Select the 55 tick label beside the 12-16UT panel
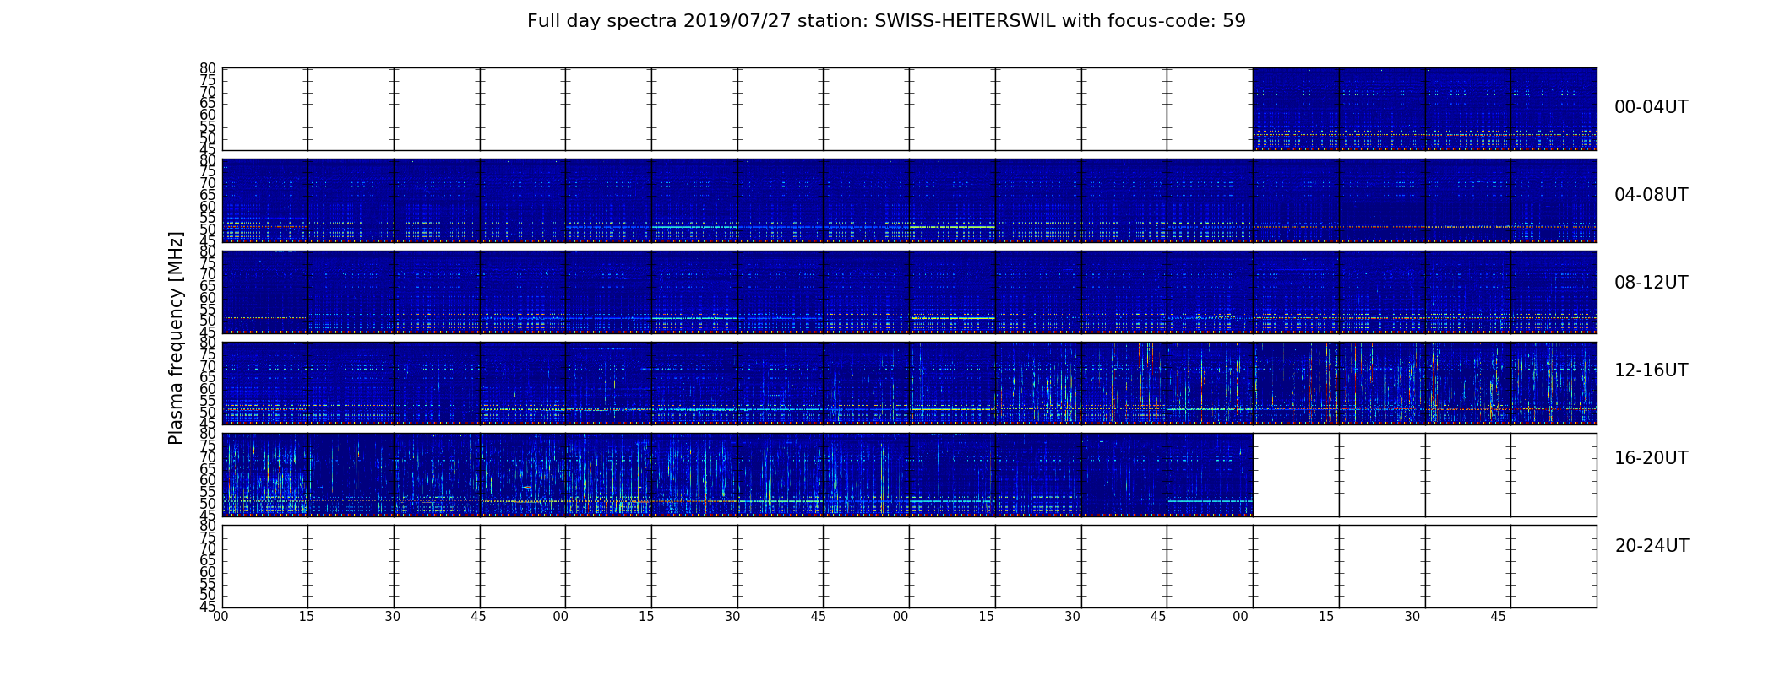Screen dimensions: 1774x675 (x=208, y=401)
